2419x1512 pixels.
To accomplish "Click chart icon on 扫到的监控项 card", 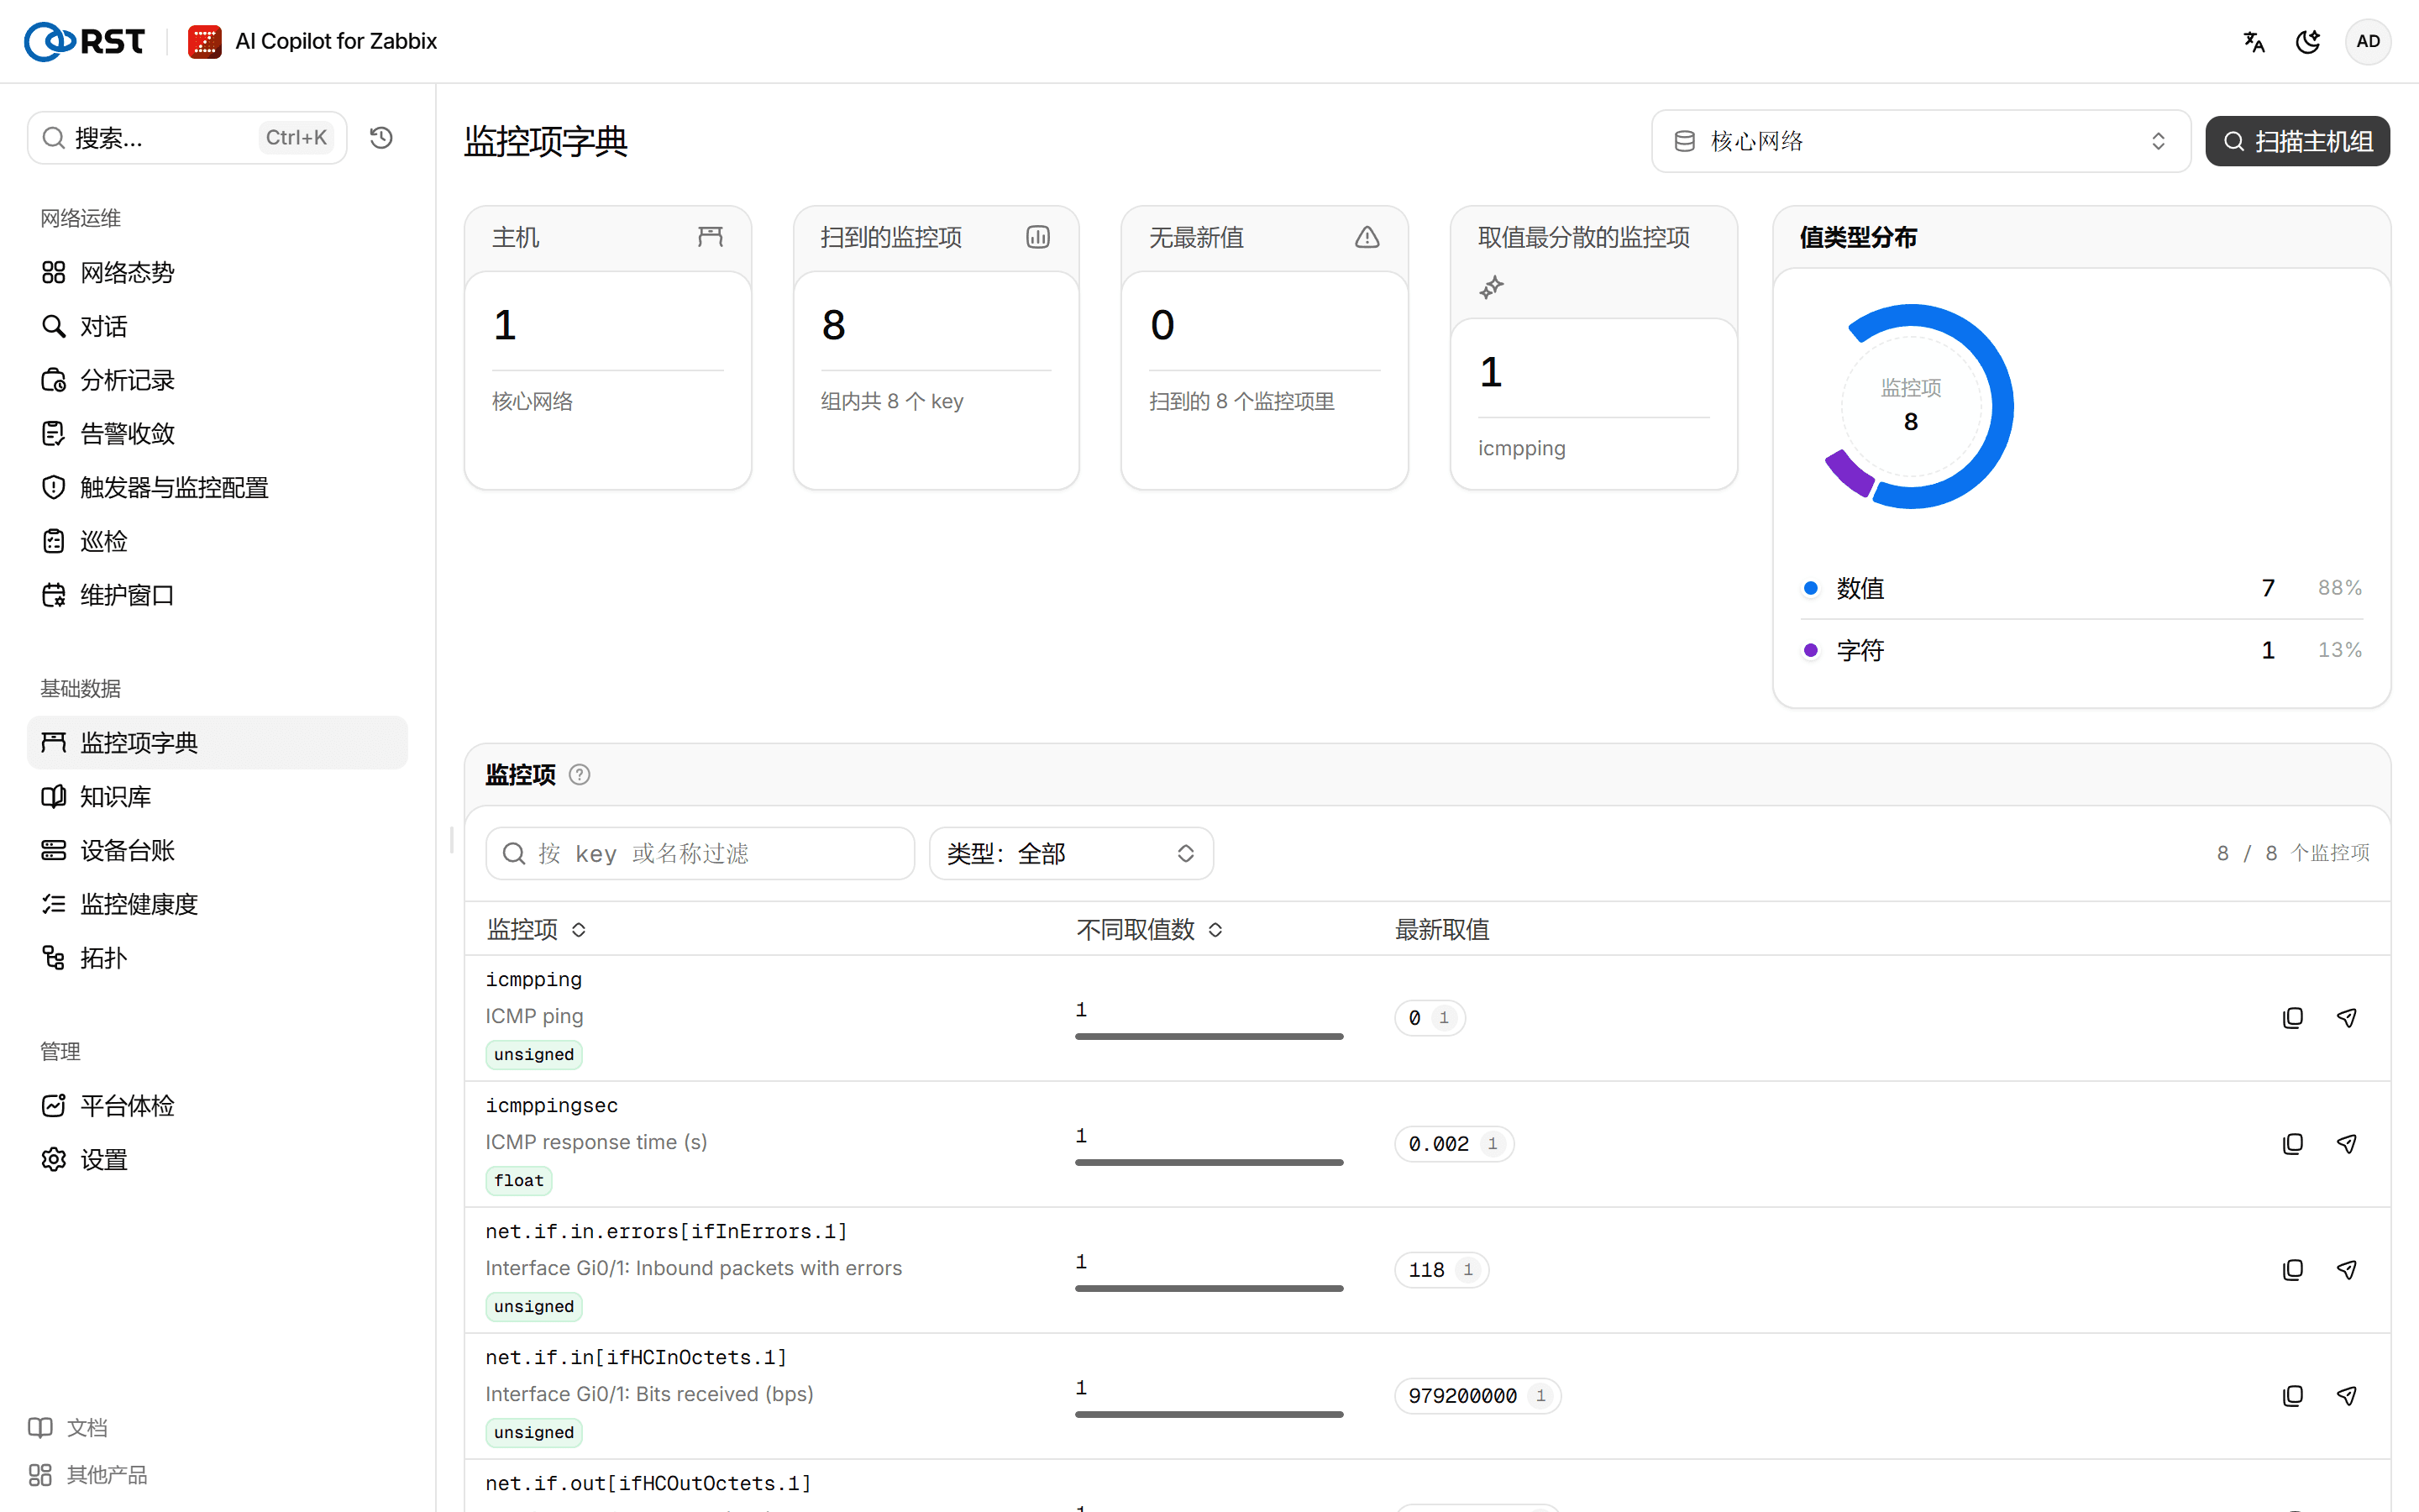I will pyautogui.click(x=1037, y=237).
